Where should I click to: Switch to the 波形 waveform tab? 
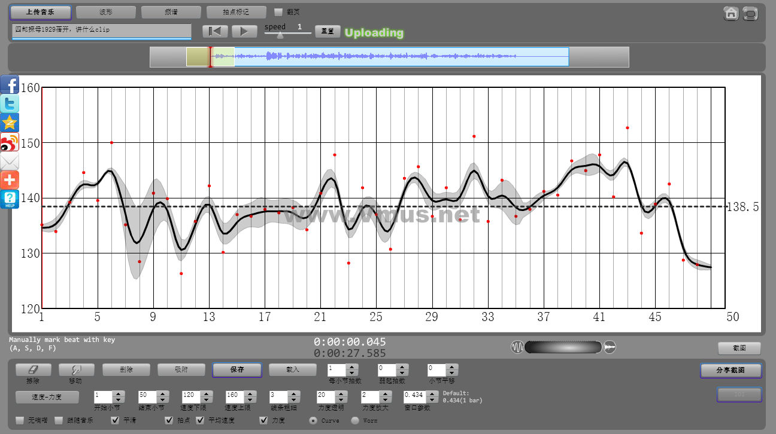[x=105, y=12]
